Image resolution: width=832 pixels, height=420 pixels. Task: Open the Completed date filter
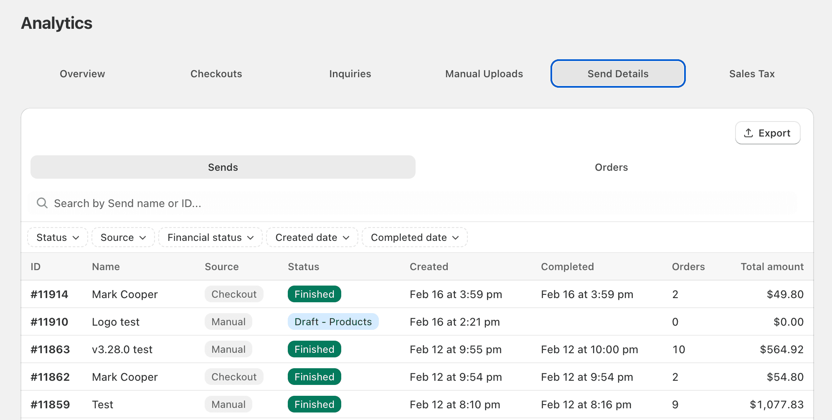414,237
